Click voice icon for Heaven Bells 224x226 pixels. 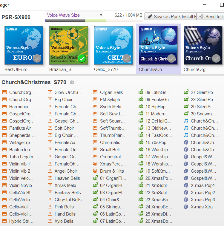tap(50, 178)
